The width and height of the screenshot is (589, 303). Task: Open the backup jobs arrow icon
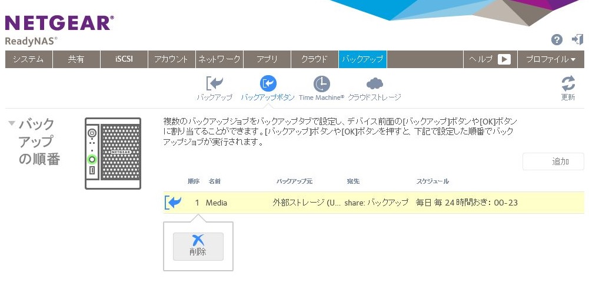click(x=214, y=84)
